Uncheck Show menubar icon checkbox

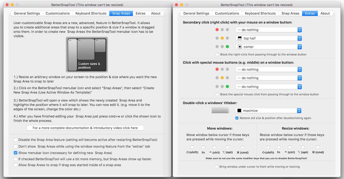16,153
